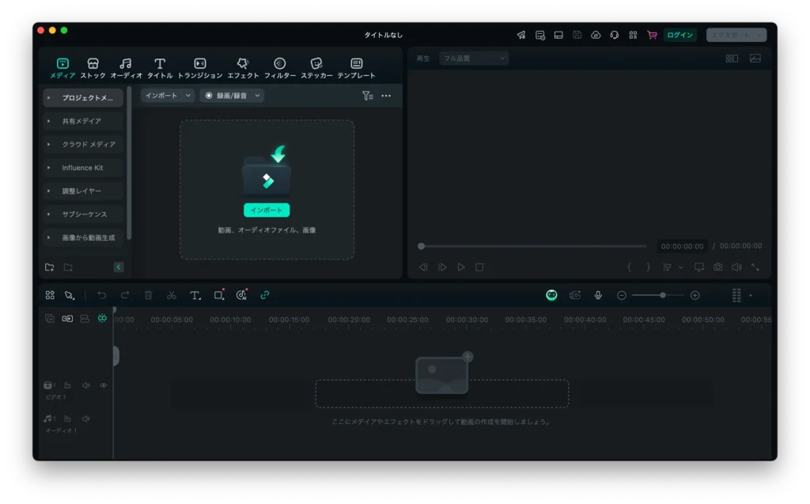Expand the 共有メディア tree item
Screen dimensions: 810x504
click(49, 121)
